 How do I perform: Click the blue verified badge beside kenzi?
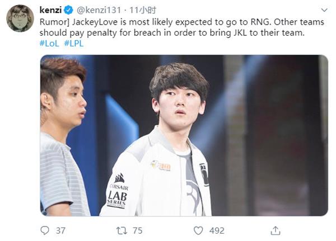pyautogui.click(x=69, y=10)
